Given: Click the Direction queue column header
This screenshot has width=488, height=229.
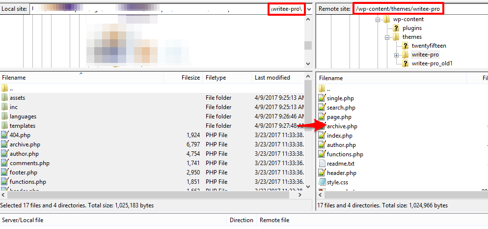Looking at the screenshot, I should (242, 220).
